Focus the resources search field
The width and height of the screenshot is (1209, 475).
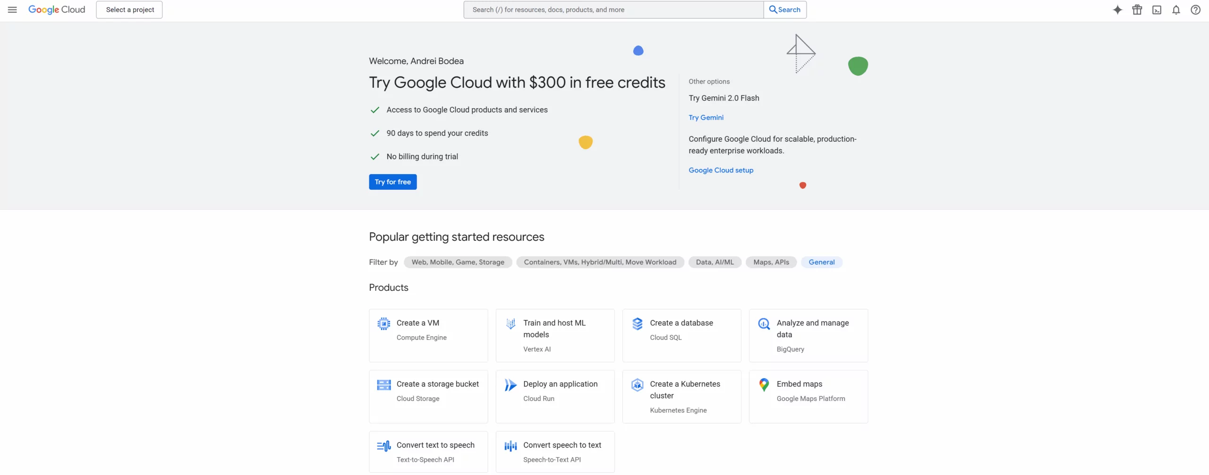point(613,9)
